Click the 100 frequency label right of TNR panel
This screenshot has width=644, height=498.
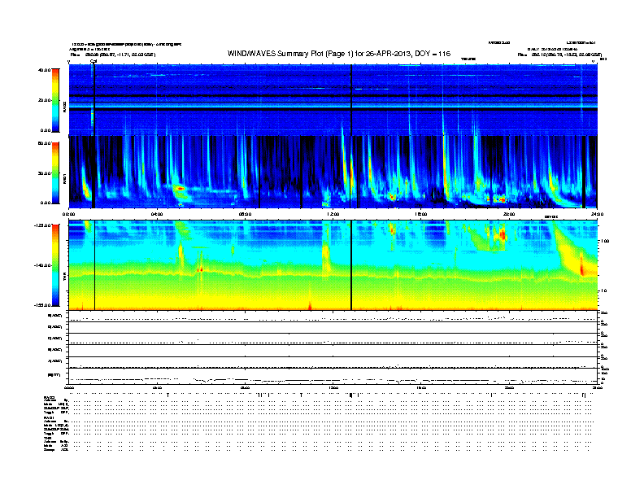tap(605, 241)
